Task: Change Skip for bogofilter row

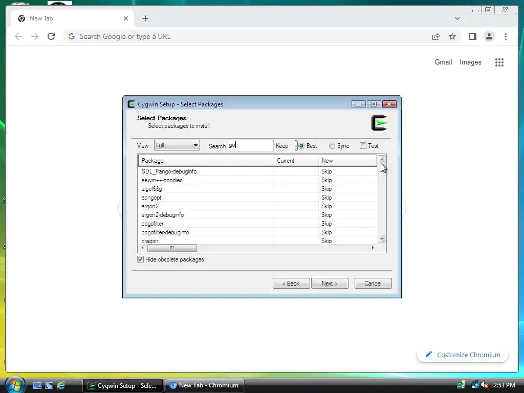Action: pos(326,223)
